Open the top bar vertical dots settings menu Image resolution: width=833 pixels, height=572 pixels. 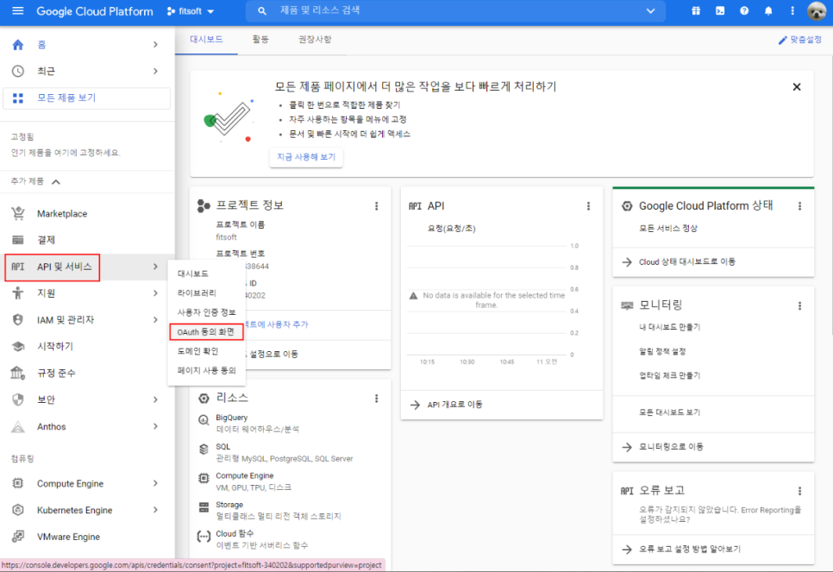pyautogui.click(x=792, y=10)
